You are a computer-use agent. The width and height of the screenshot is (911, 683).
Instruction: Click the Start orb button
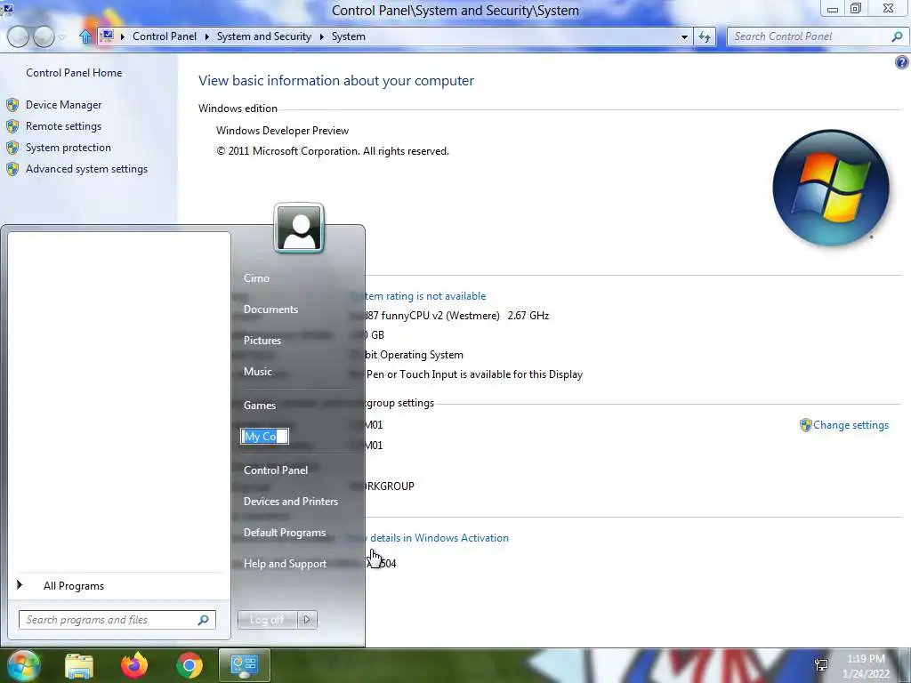tap(24, 665)
